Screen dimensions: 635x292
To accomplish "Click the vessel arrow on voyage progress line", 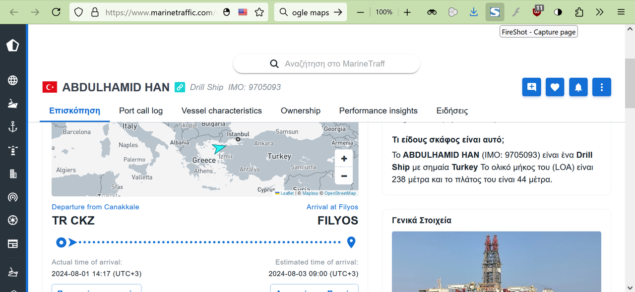I will 73,242.
